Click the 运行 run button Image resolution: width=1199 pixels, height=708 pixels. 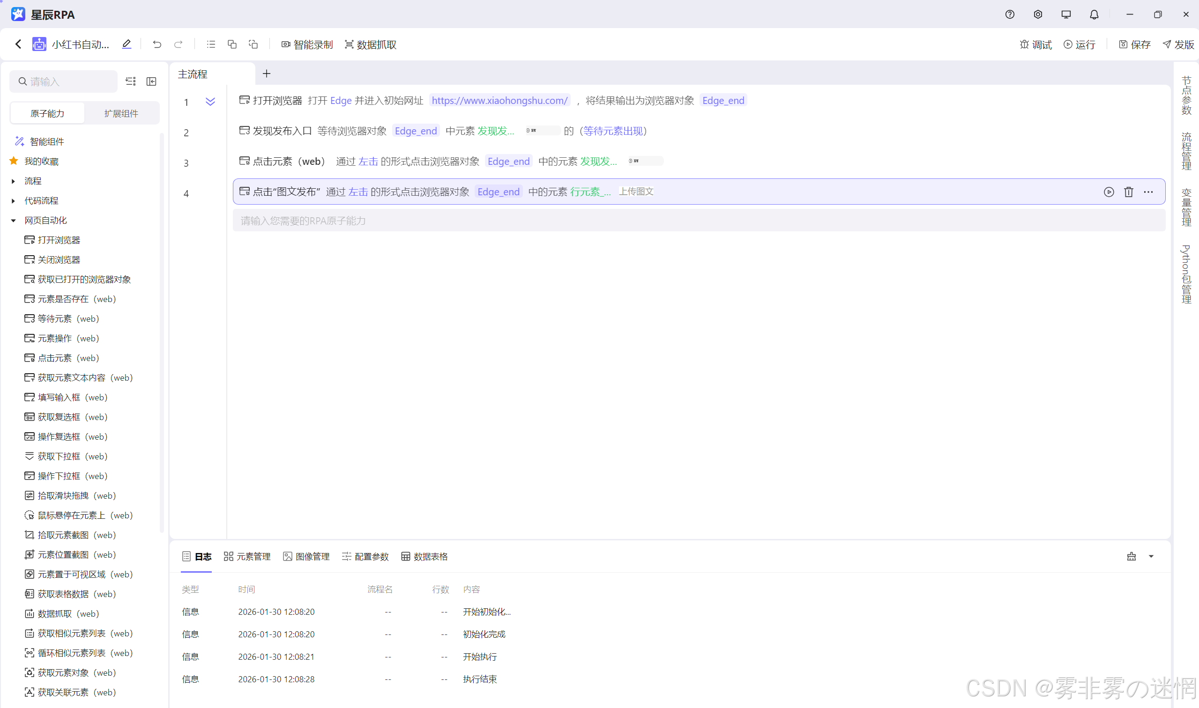[1079, 44]
